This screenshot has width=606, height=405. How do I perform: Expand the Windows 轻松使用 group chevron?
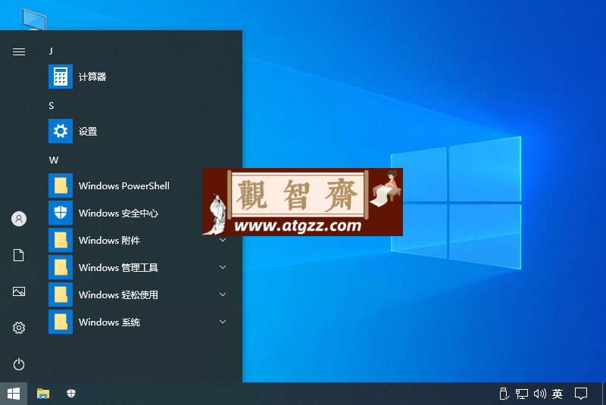(x=223, y=294)
